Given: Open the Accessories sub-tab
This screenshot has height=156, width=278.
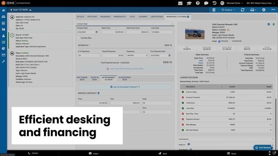Looking at the screenshot, I should pos(125,78).
